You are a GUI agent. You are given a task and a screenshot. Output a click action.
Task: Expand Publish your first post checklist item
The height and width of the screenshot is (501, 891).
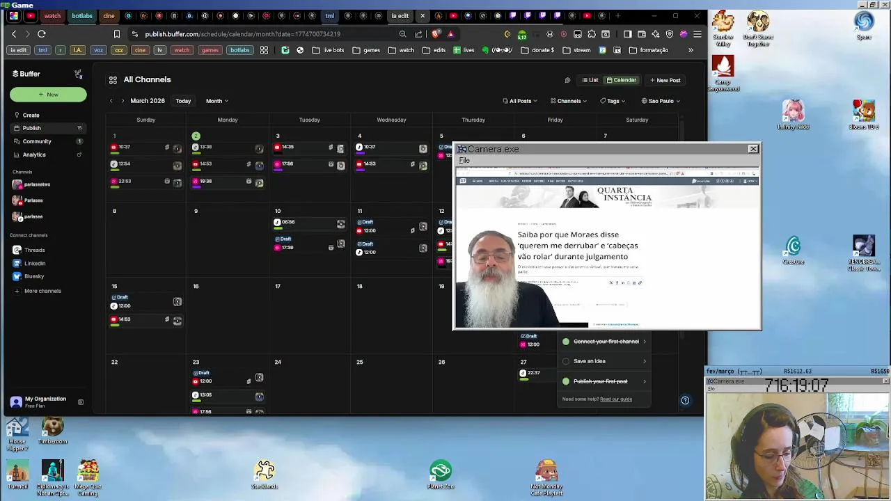tap(604, 381)
